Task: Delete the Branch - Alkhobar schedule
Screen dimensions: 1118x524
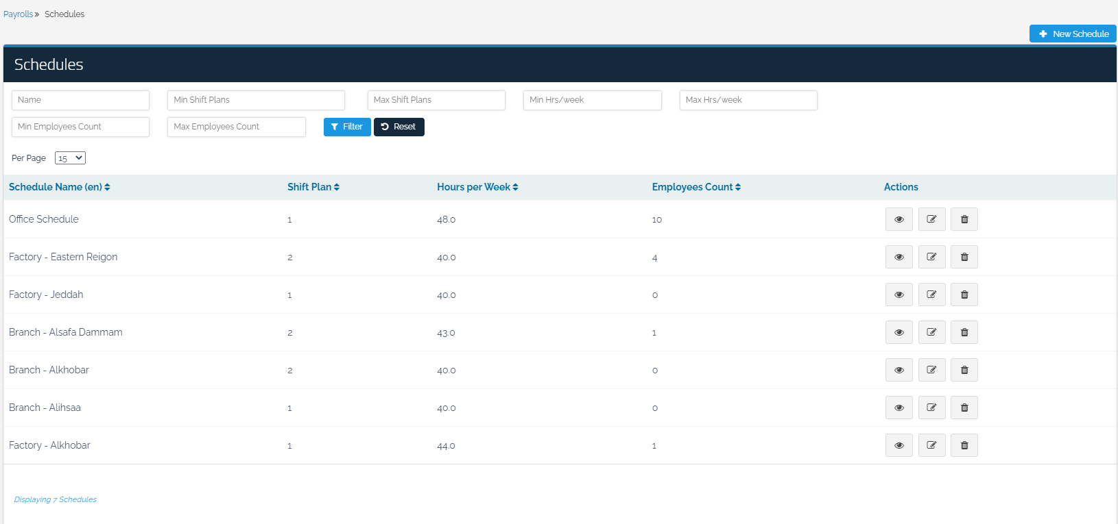Action: tap(964, 370)
